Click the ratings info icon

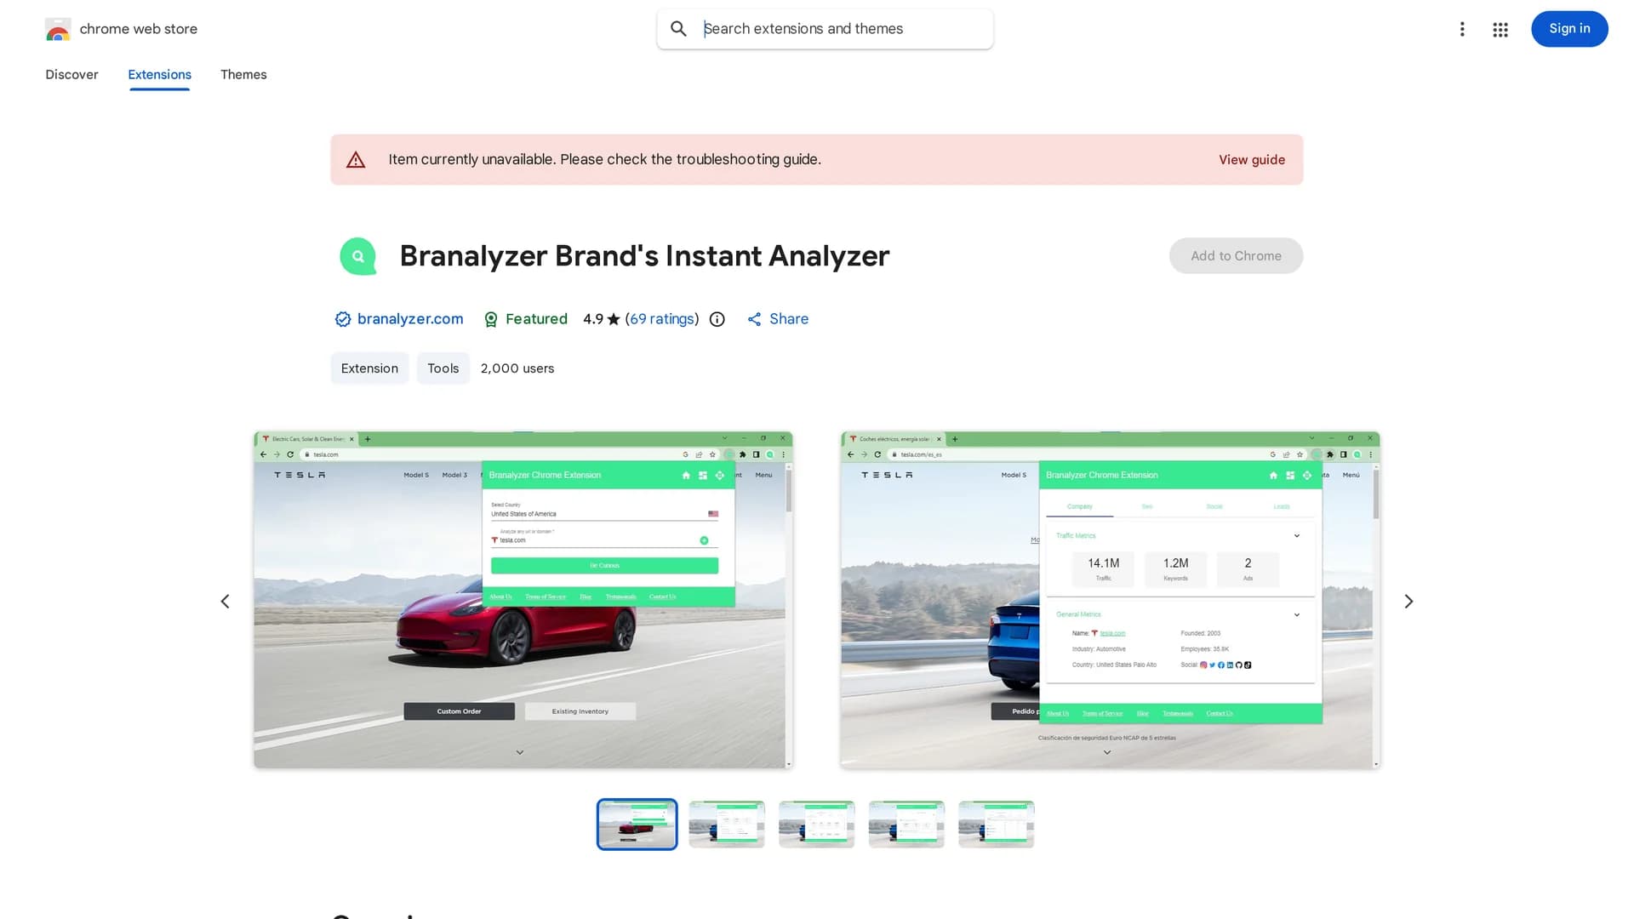(x=717, y=319)
